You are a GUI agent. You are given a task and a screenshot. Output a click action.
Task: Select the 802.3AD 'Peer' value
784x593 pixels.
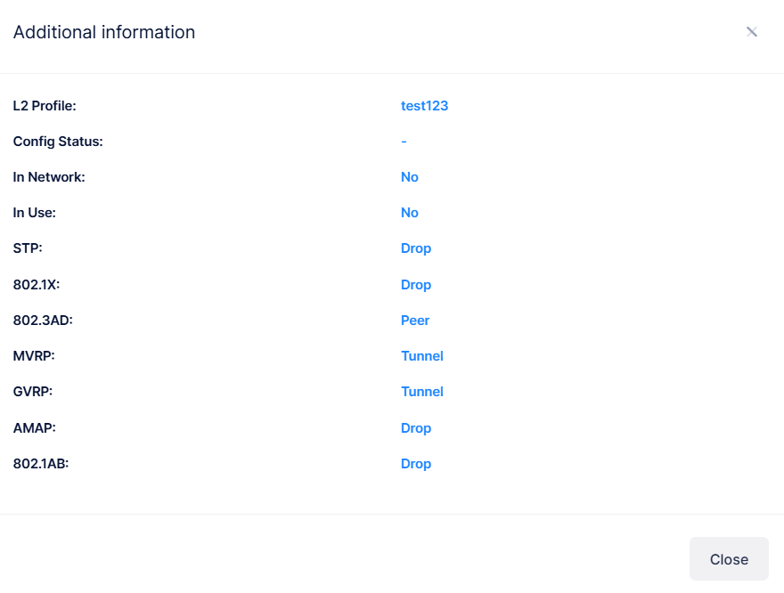click(415, 321)
